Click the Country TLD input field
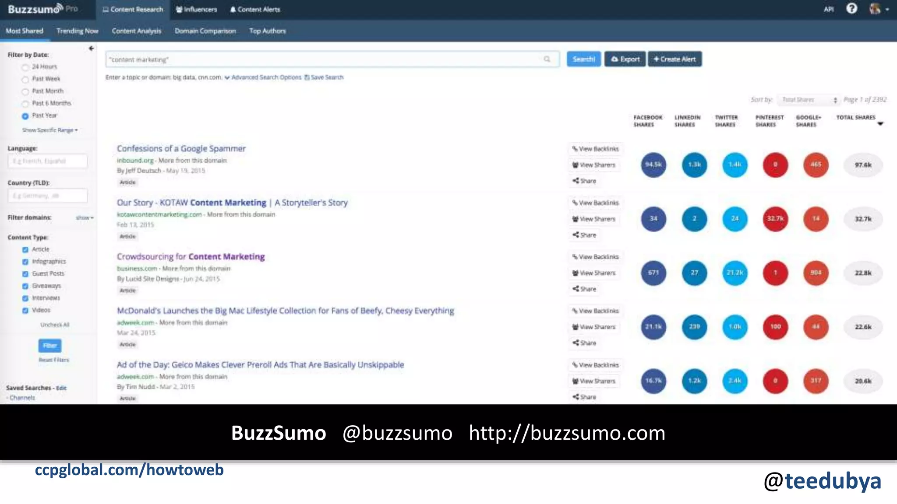 [47, 196]
